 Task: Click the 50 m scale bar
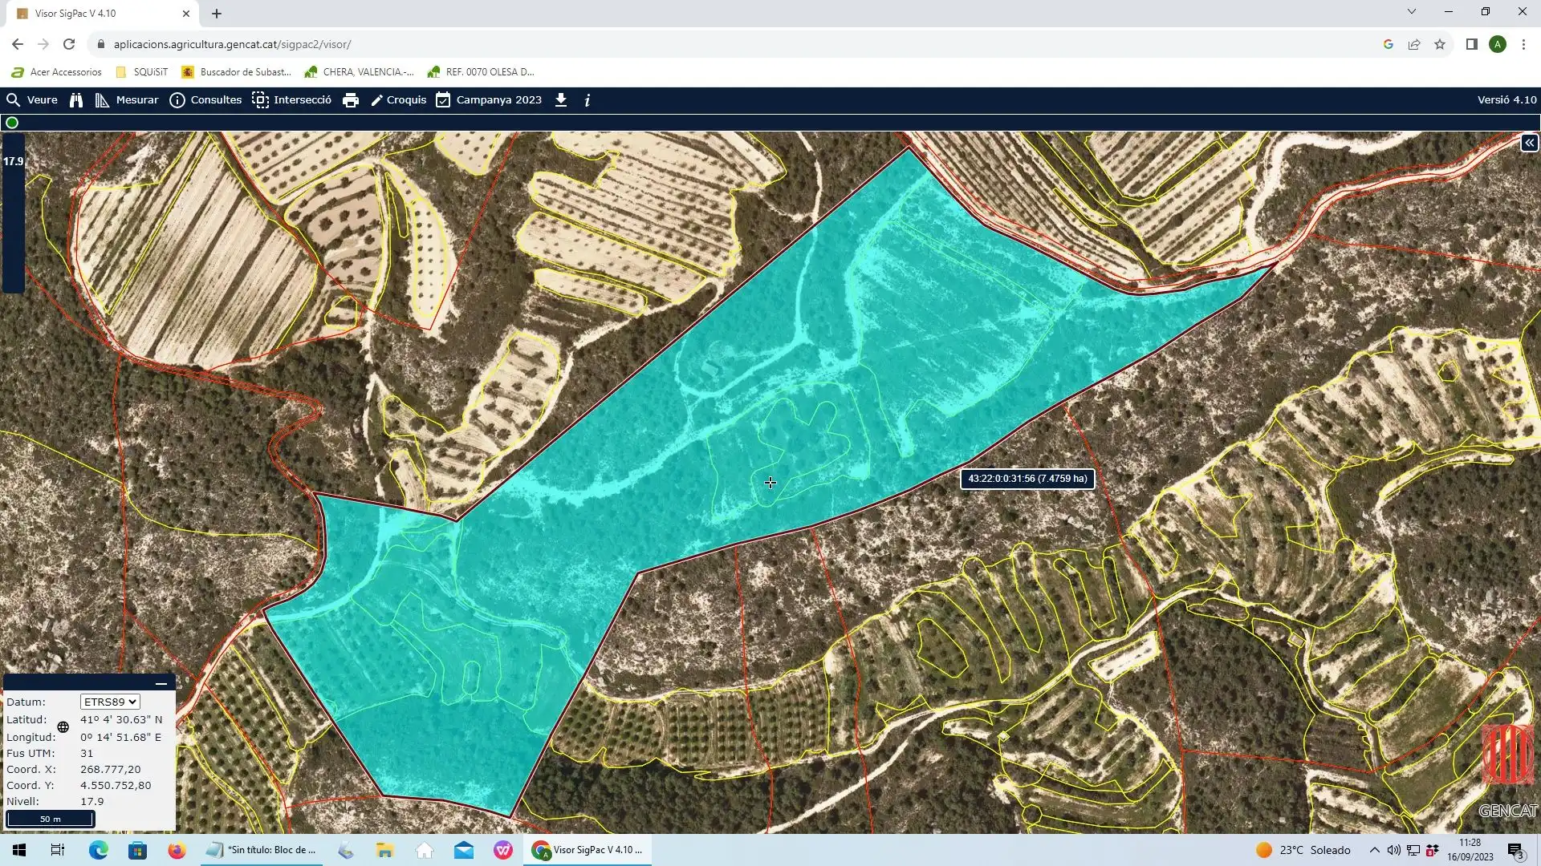click(51, 819)
